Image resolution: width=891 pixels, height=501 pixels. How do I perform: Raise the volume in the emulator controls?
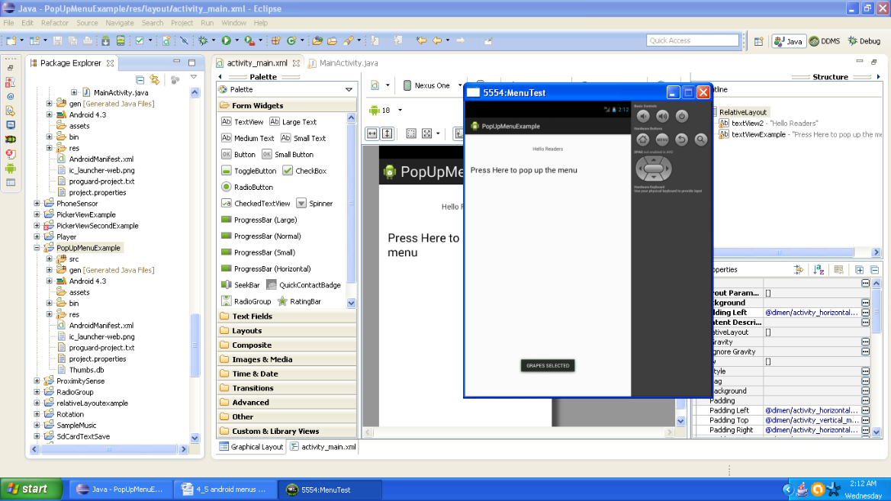point(663,117)
